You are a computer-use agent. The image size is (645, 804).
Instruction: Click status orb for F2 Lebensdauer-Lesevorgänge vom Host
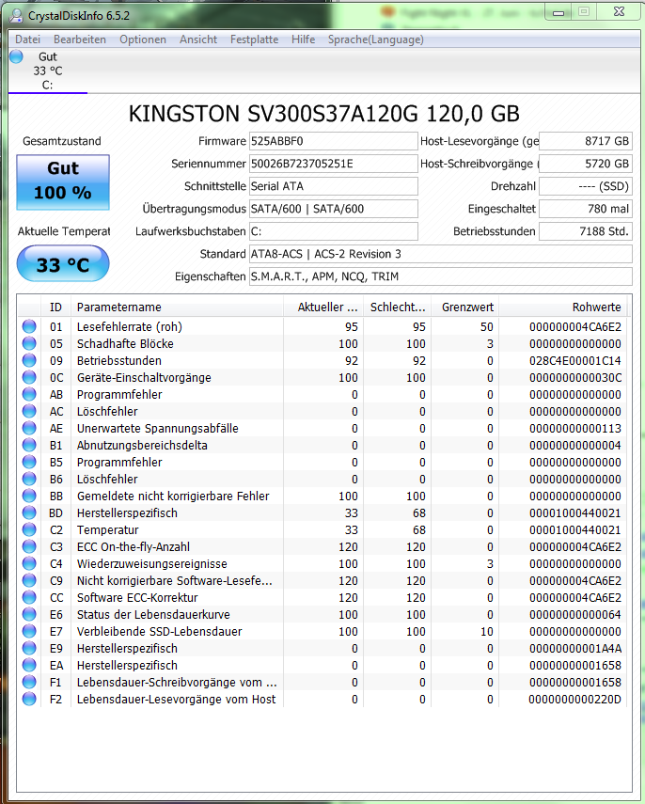[29, 699]
